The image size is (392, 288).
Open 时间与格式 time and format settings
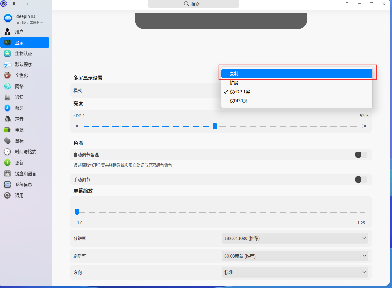pyautogui.click(x=25, y=152)
